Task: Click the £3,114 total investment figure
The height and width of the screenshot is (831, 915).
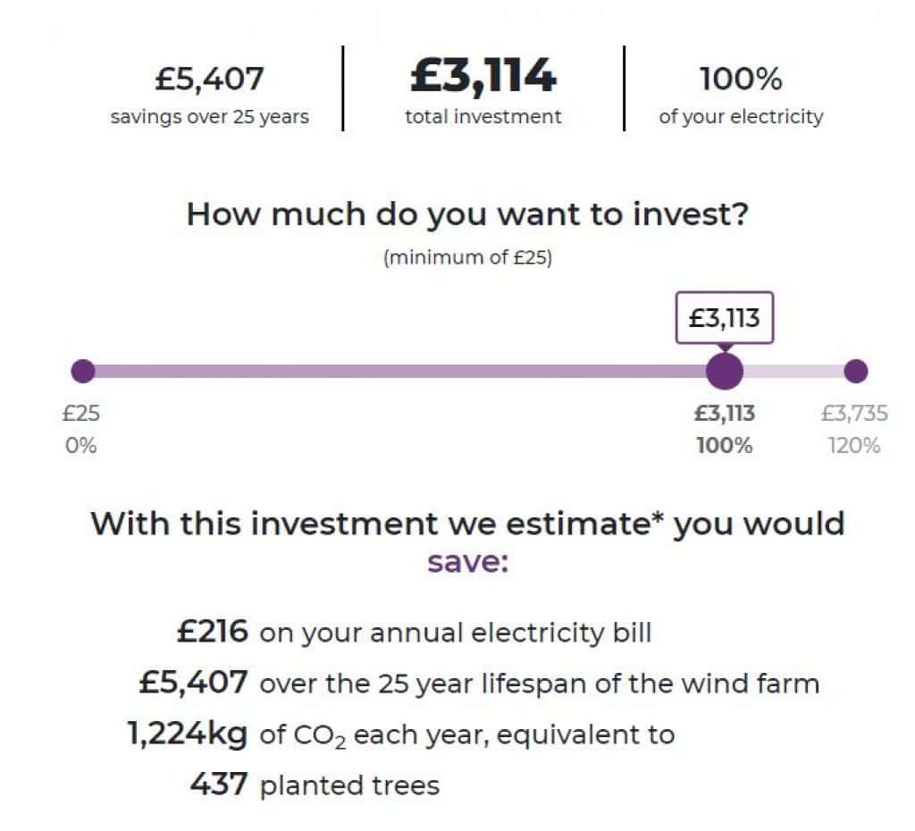Action: coord(483,75)
